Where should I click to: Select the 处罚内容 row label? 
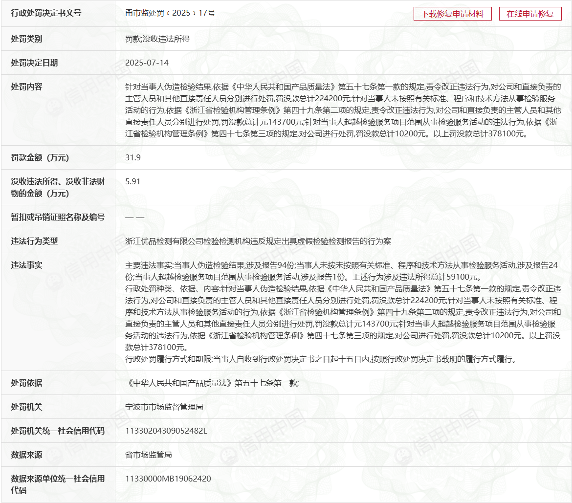pos(26,87)
